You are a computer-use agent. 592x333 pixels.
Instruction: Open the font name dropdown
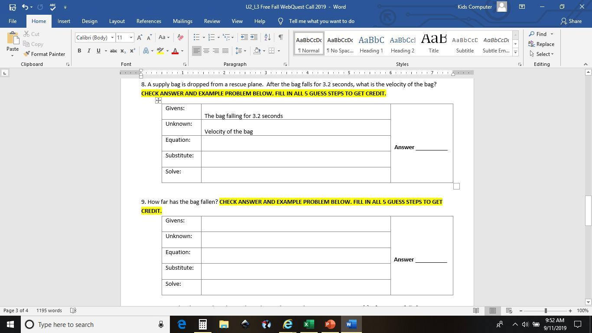112,38
